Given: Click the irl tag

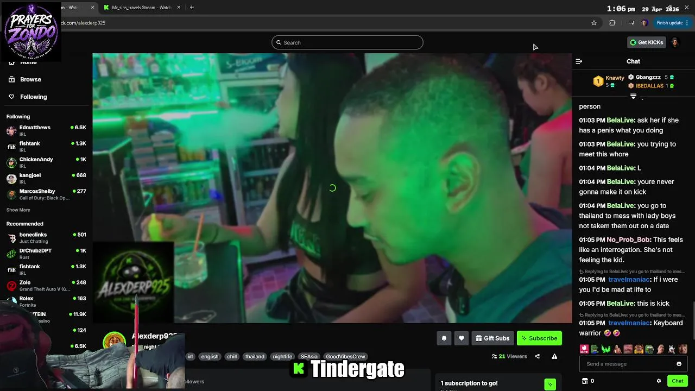Looking at the screenshot, I should point(190,357).
